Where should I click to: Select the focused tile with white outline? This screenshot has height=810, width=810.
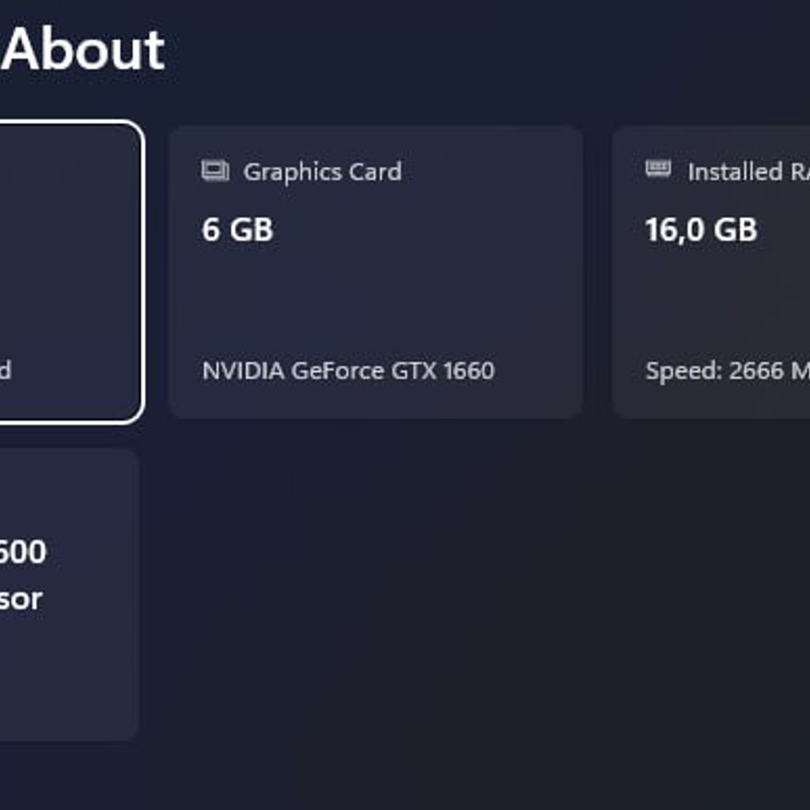(70, 272)
